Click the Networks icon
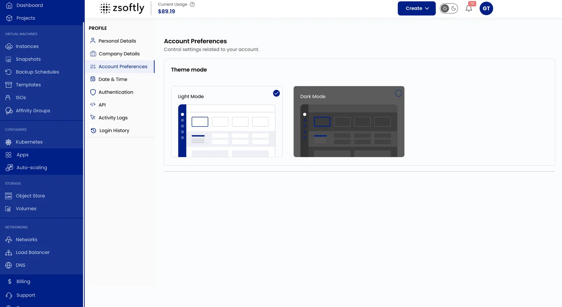Screen dimensions: 562x307 tap(9, 240)
